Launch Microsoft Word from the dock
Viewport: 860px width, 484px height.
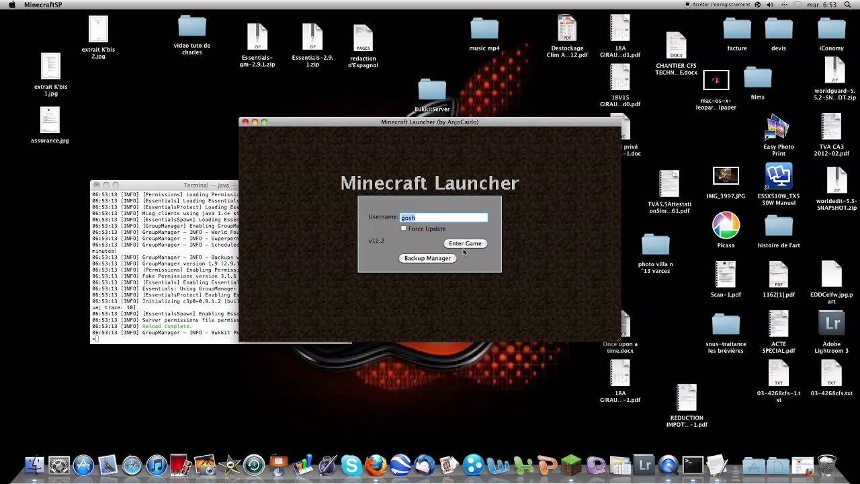click(498, 465)
